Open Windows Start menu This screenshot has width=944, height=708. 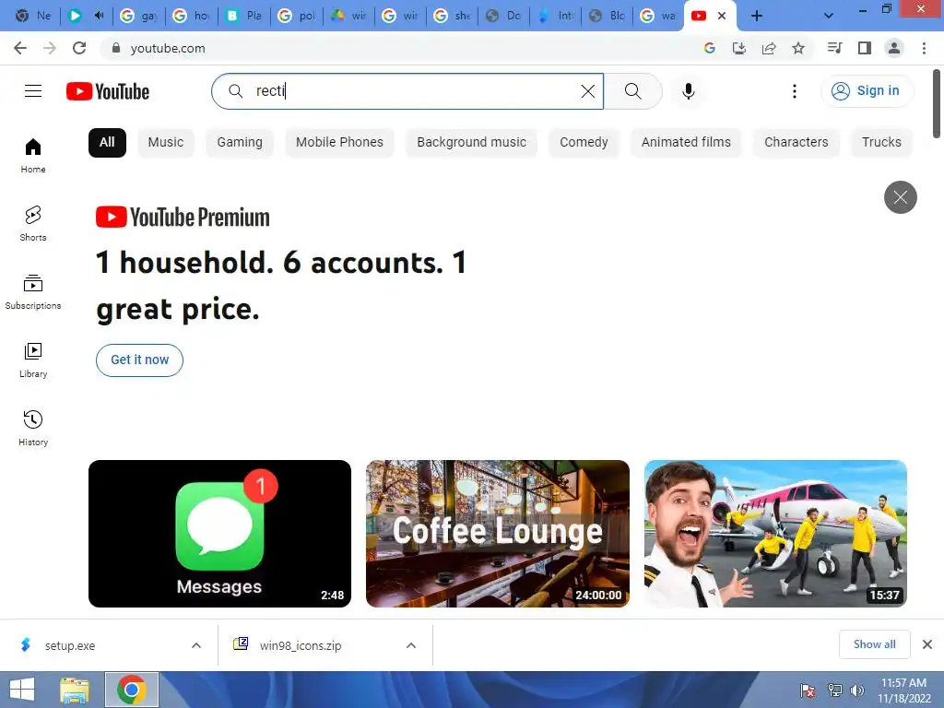point(22,690)
